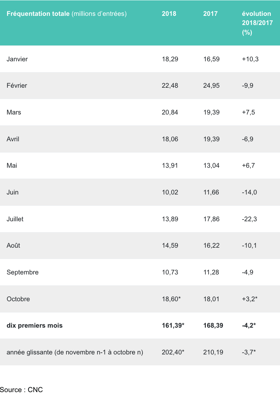Click the ten-month evolution value -4,2*
This screenshot has width=280, height=396.
[x=249, y=326]
